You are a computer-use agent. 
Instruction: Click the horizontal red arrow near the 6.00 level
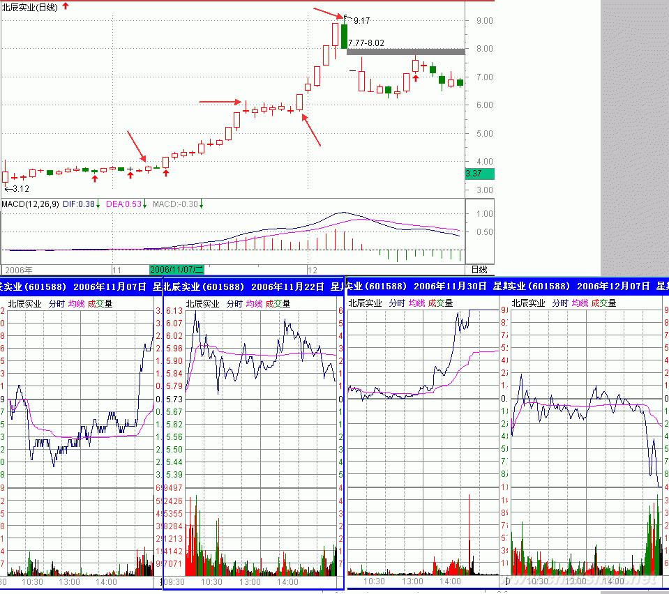tap(223, 102)
